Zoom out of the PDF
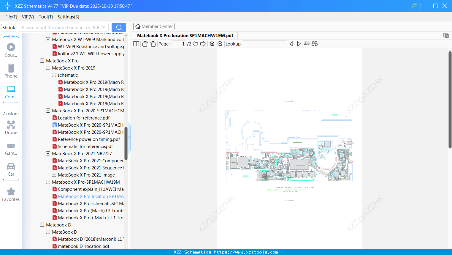 [x=220, y=44]
